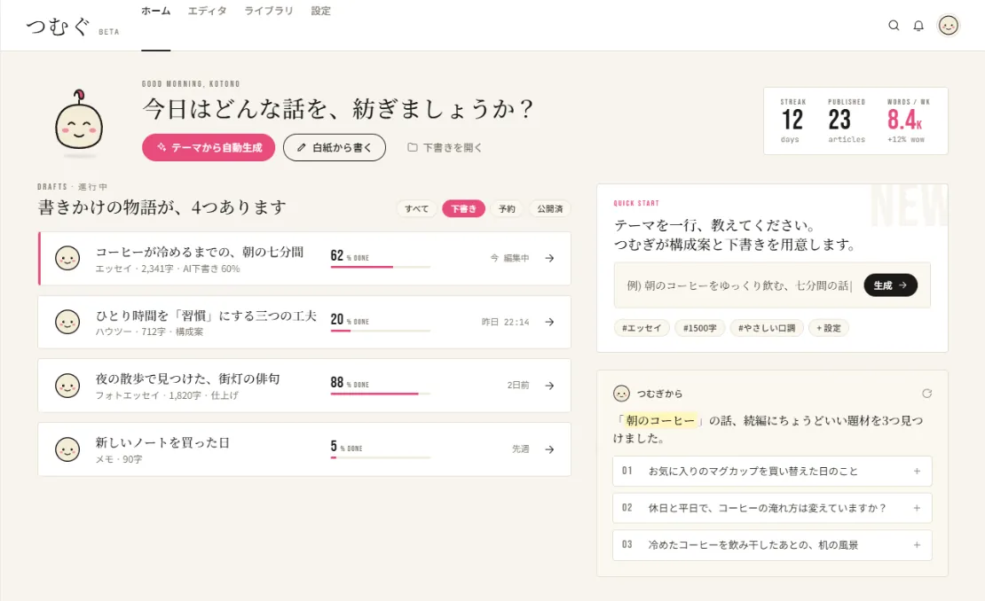
Task: Click the avatar on コーヒーが冷めるまでの draft
Action: 67,258
